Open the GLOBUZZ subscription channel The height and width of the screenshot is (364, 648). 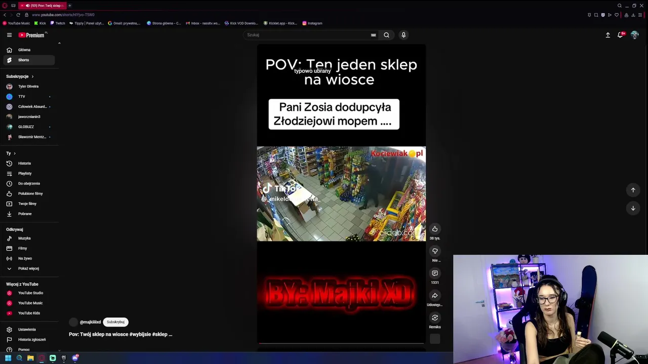(x=29, y=127)
